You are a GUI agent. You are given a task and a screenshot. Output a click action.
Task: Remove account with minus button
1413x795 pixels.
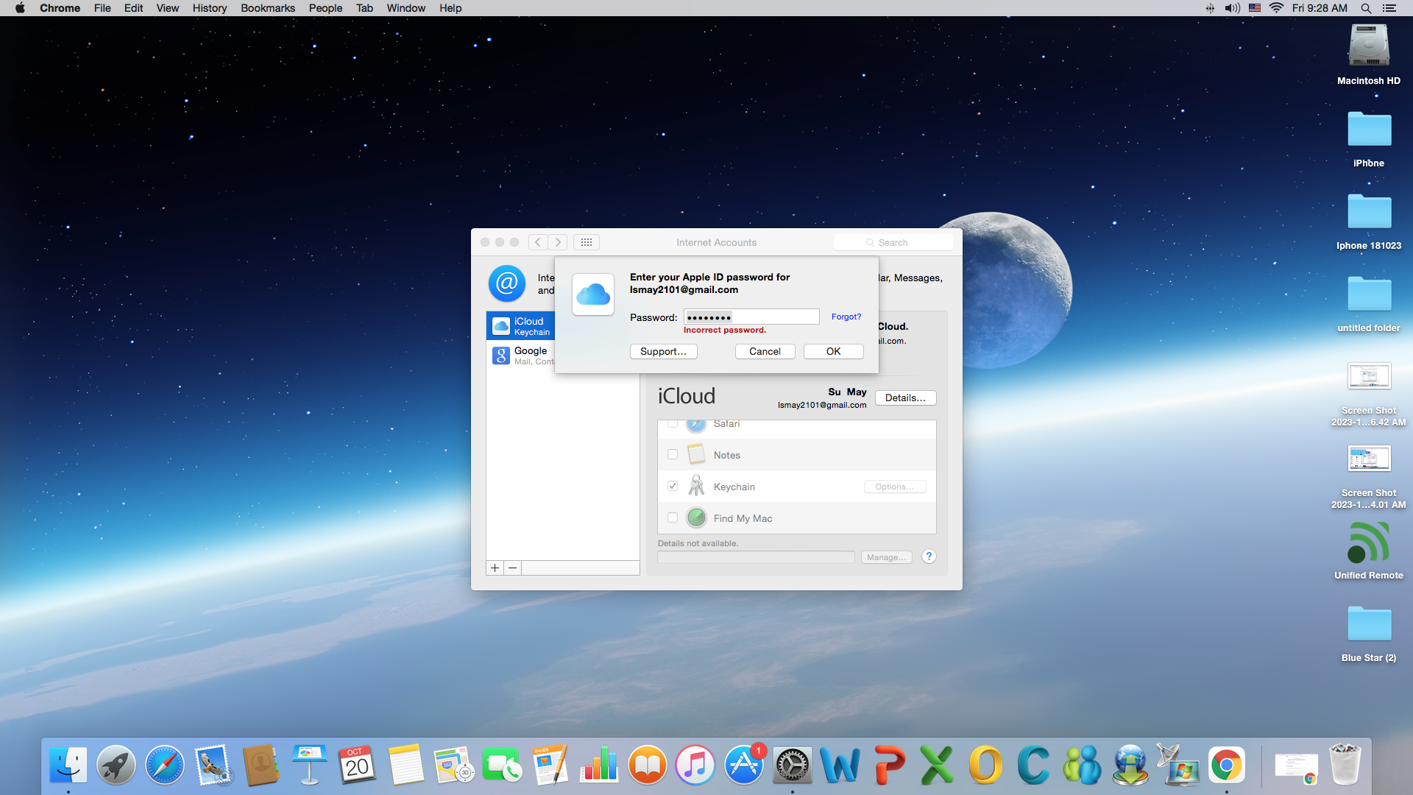[x=513, y=568]
